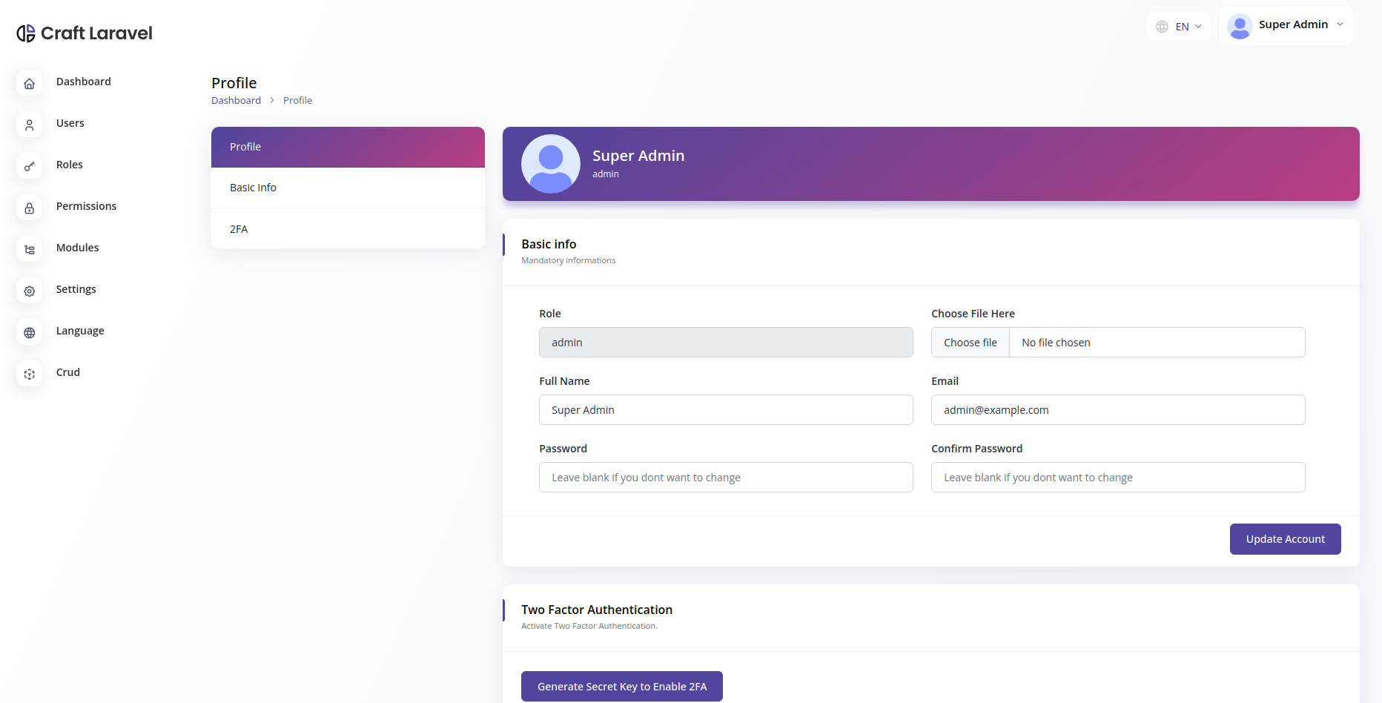1382x703 pixels.
Task: Click the Crud icon in sidebar
Action: click(30, 374)
